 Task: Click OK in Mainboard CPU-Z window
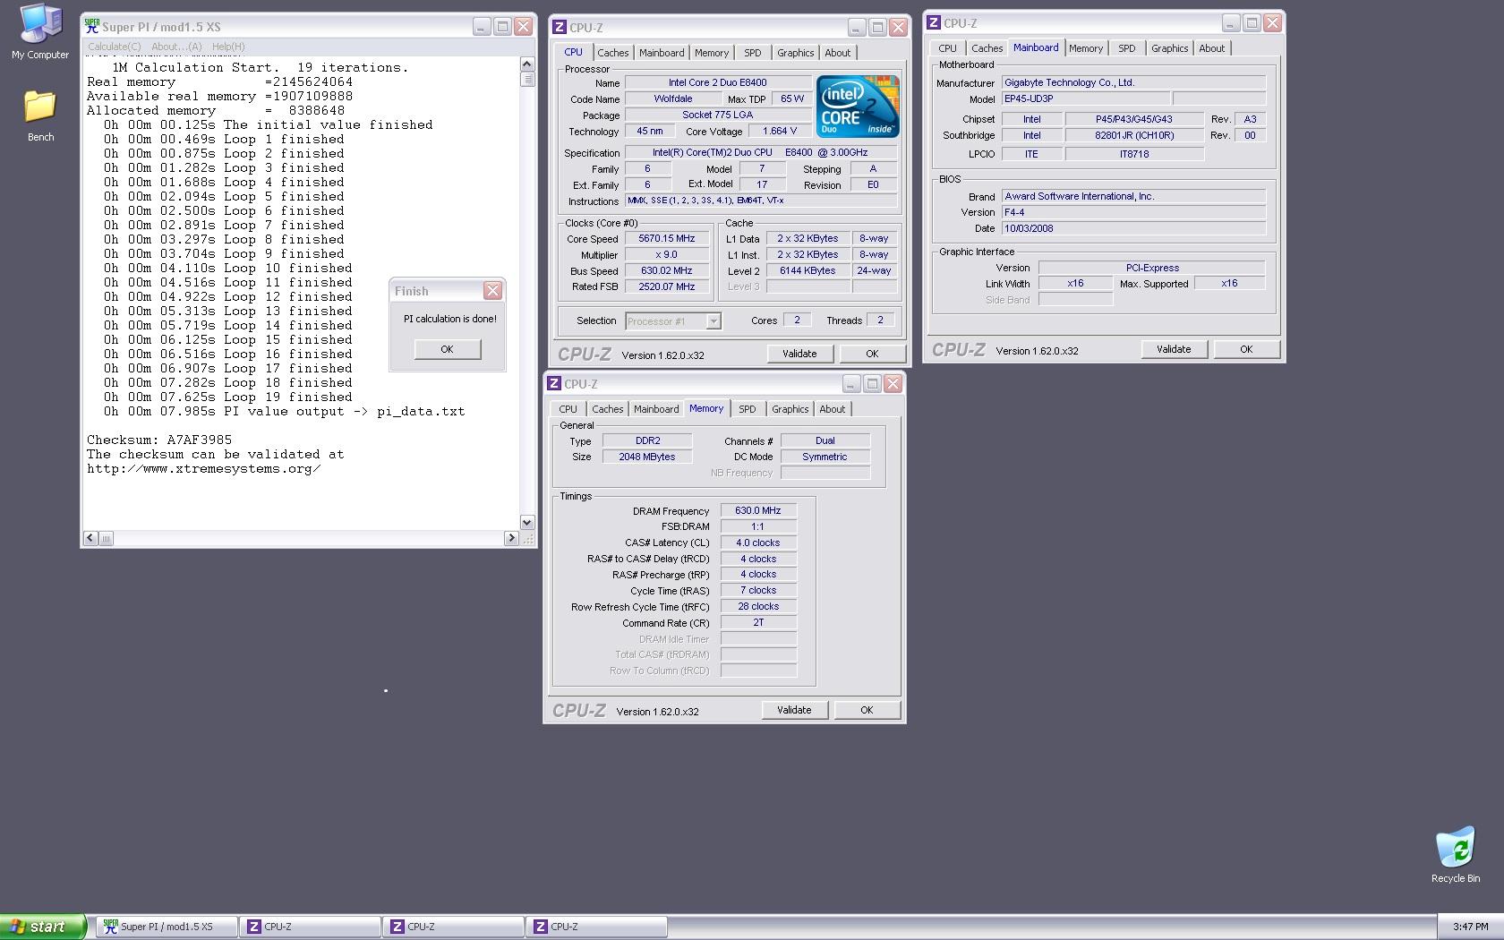(1246, 349)
